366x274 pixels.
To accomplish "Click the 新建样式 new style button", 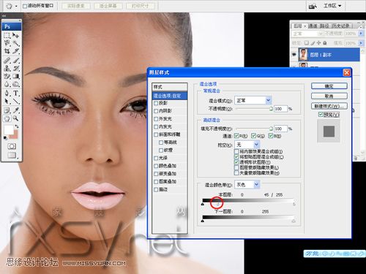I will (329, 106).
